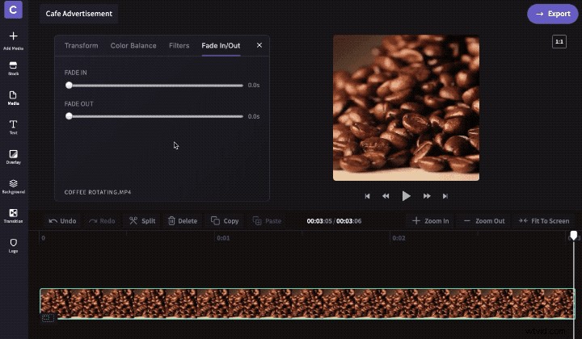Click the 0:02 timeline ruler mark
Image resolution: width=582 pixels, height=339 pixels.
399,238
